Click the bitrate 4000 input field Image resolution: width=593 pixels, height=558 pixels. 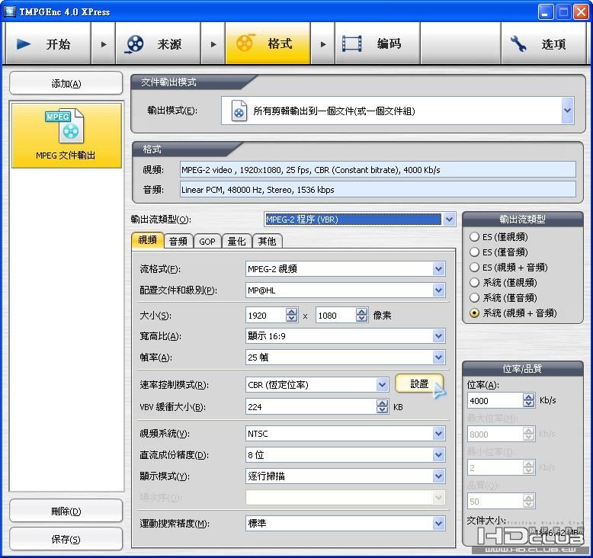495,401
